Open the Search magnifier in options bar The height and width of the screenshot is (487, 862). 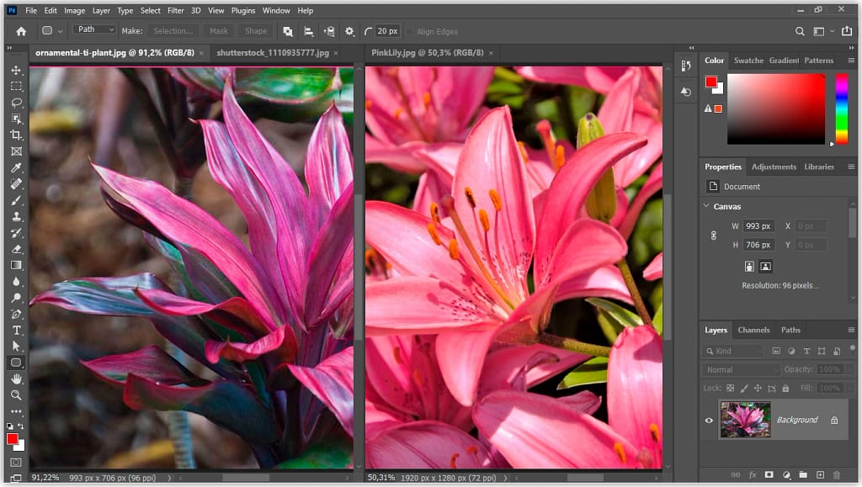coord(800,31)
